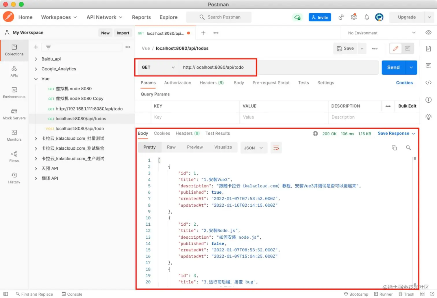Switch response view to Raw
437x298 pixels.
coord(171,147)
